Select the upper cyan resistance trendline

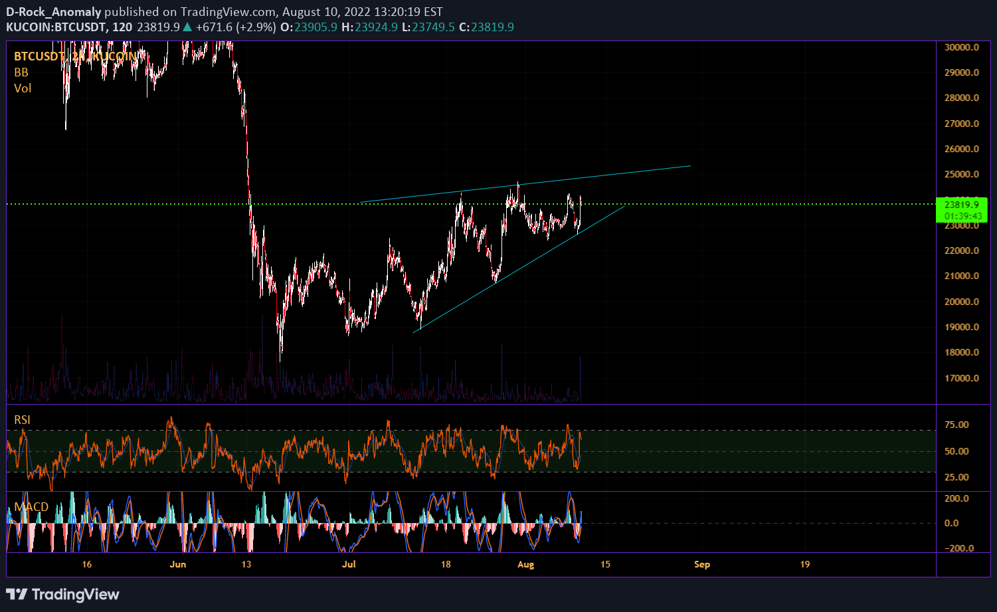[x=525, y=184]
